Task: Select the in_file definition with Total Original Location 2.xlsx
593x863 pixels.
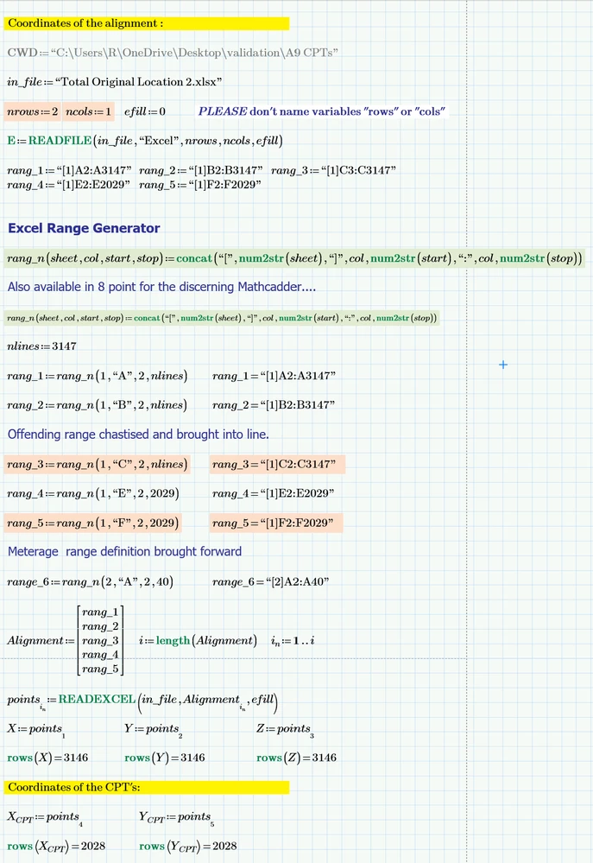Action: 115,82
